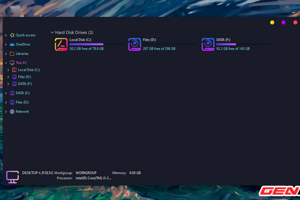The width and height of the screenshot is (300, 200).
Task: Click the DATA (F:) capacity usage bar
Action: [x=243, y=44]
